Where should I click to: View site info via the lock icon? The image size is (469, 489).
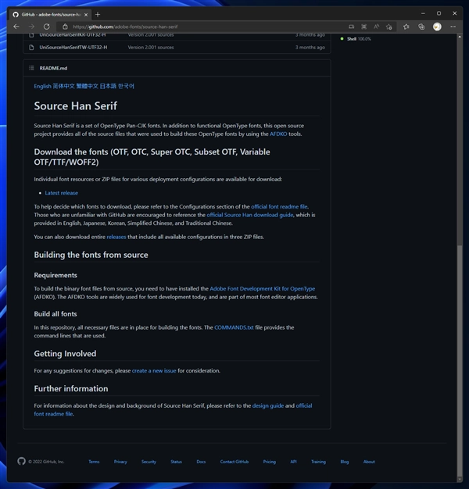65,27
